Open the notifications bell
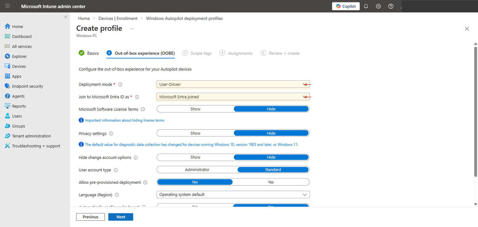The image size is (478, 227). (366, 6)
